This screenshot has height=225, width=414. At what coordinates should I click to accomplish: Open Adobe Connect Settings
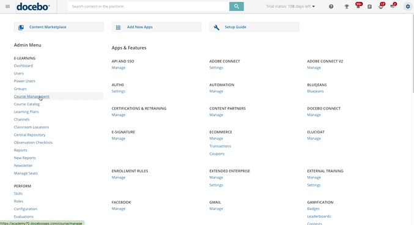point(216,68)
